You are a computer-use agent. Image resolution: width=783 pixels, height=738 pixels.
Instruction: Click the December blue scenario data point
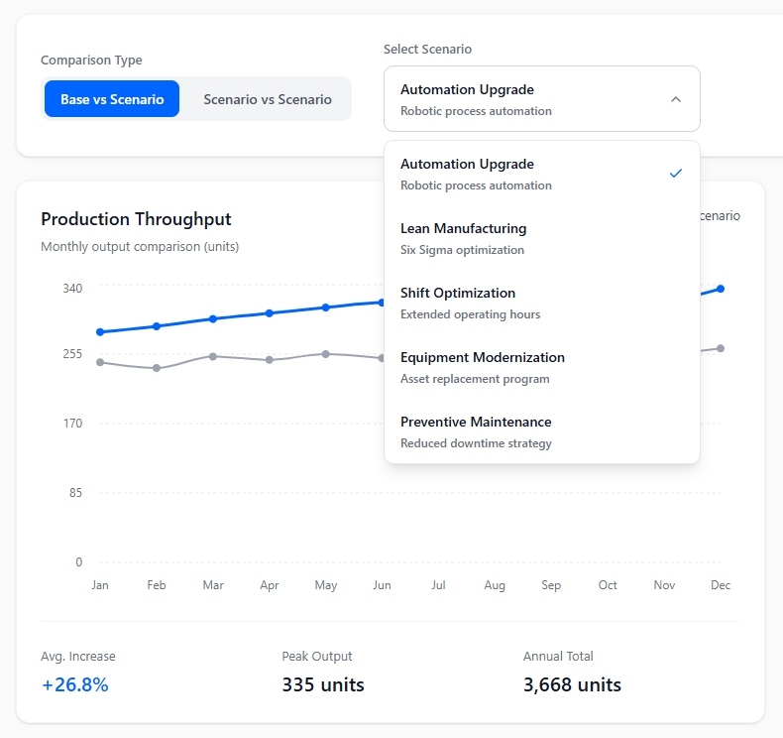721,289
